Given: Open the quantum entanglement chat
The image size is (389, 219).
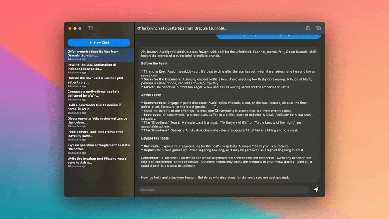Looking at the screenshot, I should (x=98, y=149).
